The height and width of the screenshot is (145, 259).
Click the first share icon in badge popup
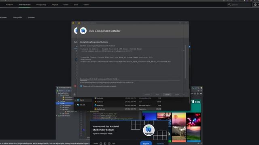(x=101, y=143)
